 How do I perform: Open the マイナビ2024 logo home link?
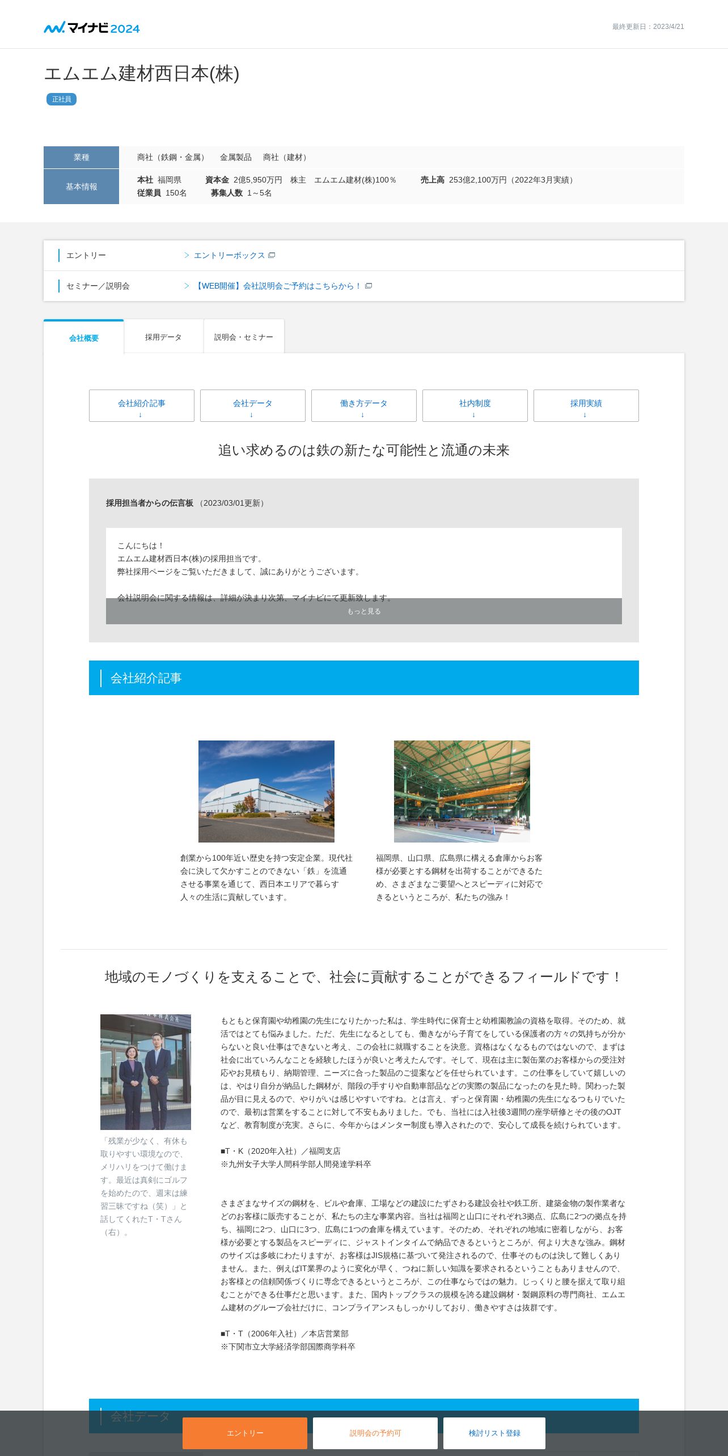point(92,28)
